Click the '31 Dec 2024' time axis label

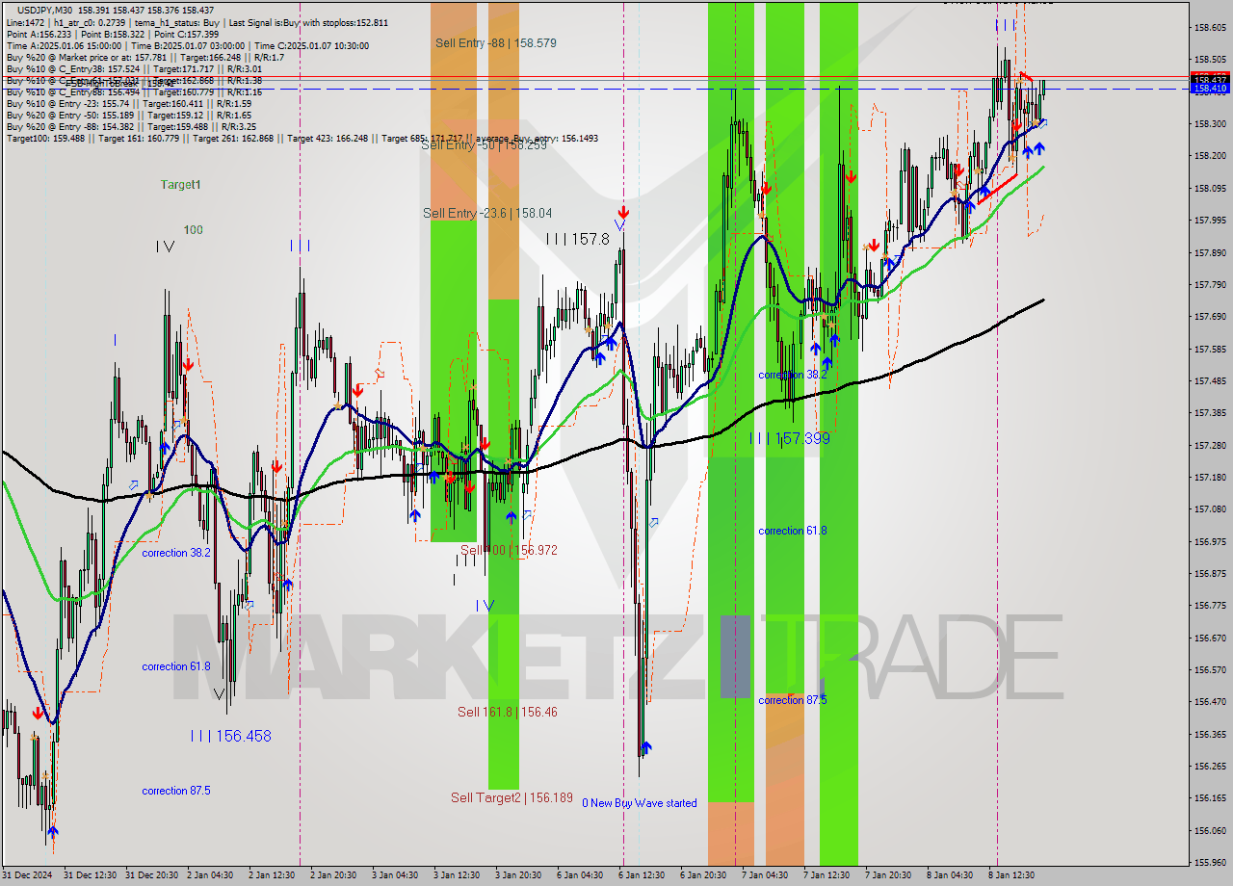click(28, 875)
